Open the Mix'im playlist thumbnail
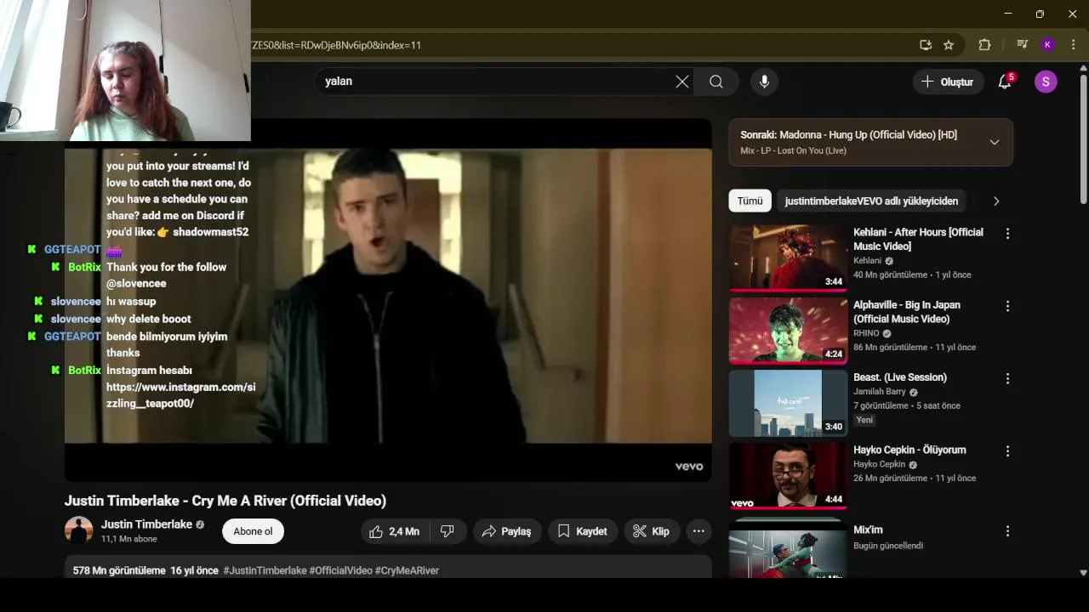 click(788, 550)
